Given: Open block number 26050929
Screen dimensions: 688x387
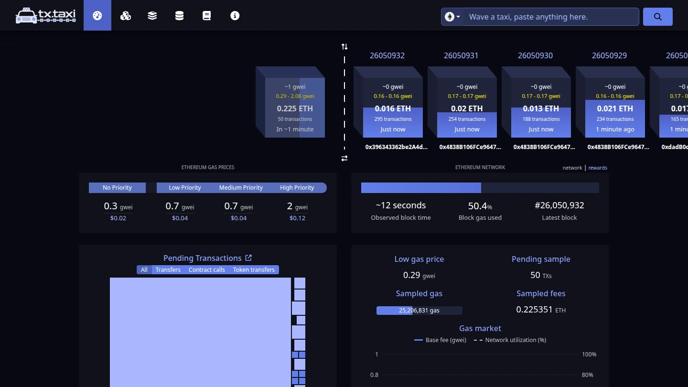Looking at the screenshot, I should (x=609, y=55).
